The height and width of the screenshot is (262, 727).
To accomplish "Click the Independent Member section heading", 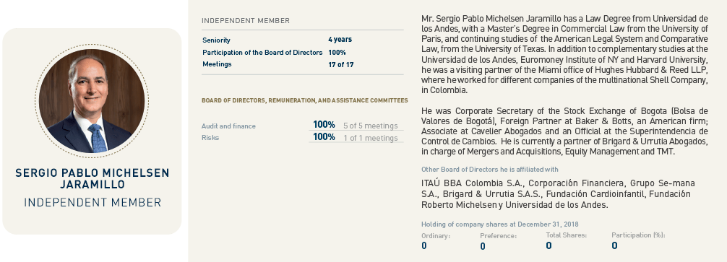I will 246,21.
